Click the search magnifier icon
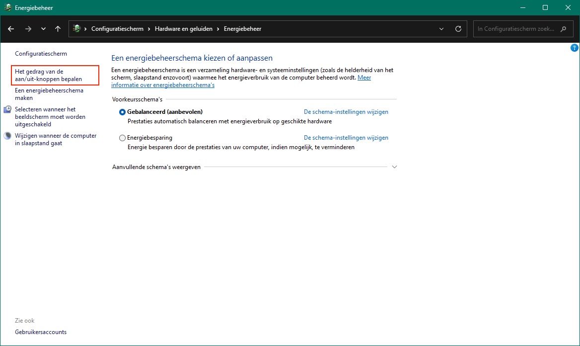580x346 pixels. pyautogui.click(x=563, y=29)
